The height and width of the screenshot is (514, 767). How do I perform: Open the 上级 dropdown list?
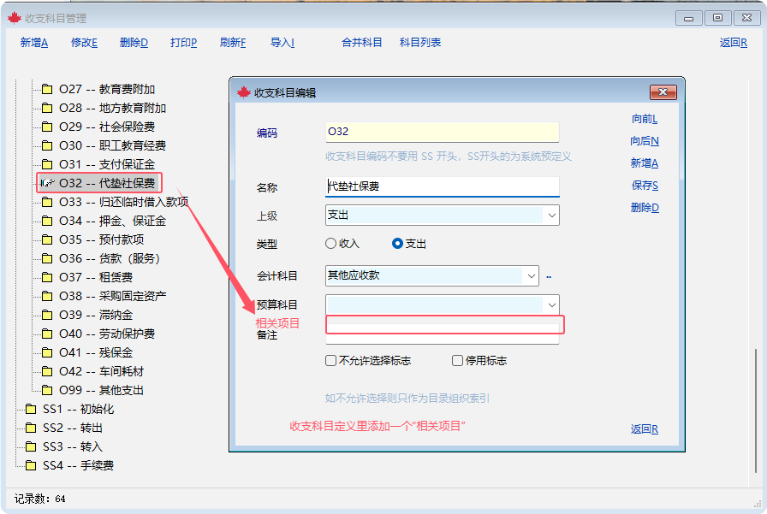(551, 216)
